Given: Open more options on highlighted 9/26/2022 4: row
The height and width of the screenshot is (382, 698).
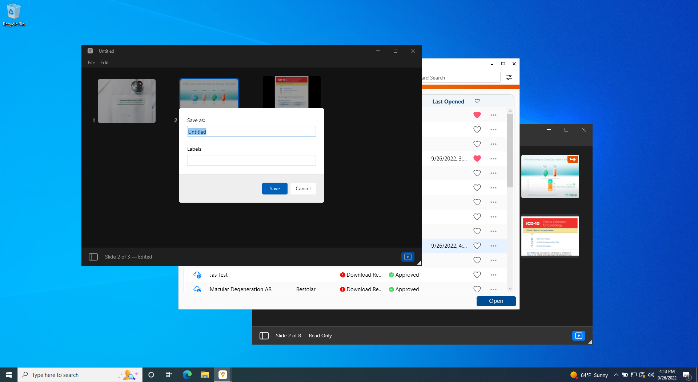Looking at the screenshot, I should pyautogui.click(x=493, y=246).
